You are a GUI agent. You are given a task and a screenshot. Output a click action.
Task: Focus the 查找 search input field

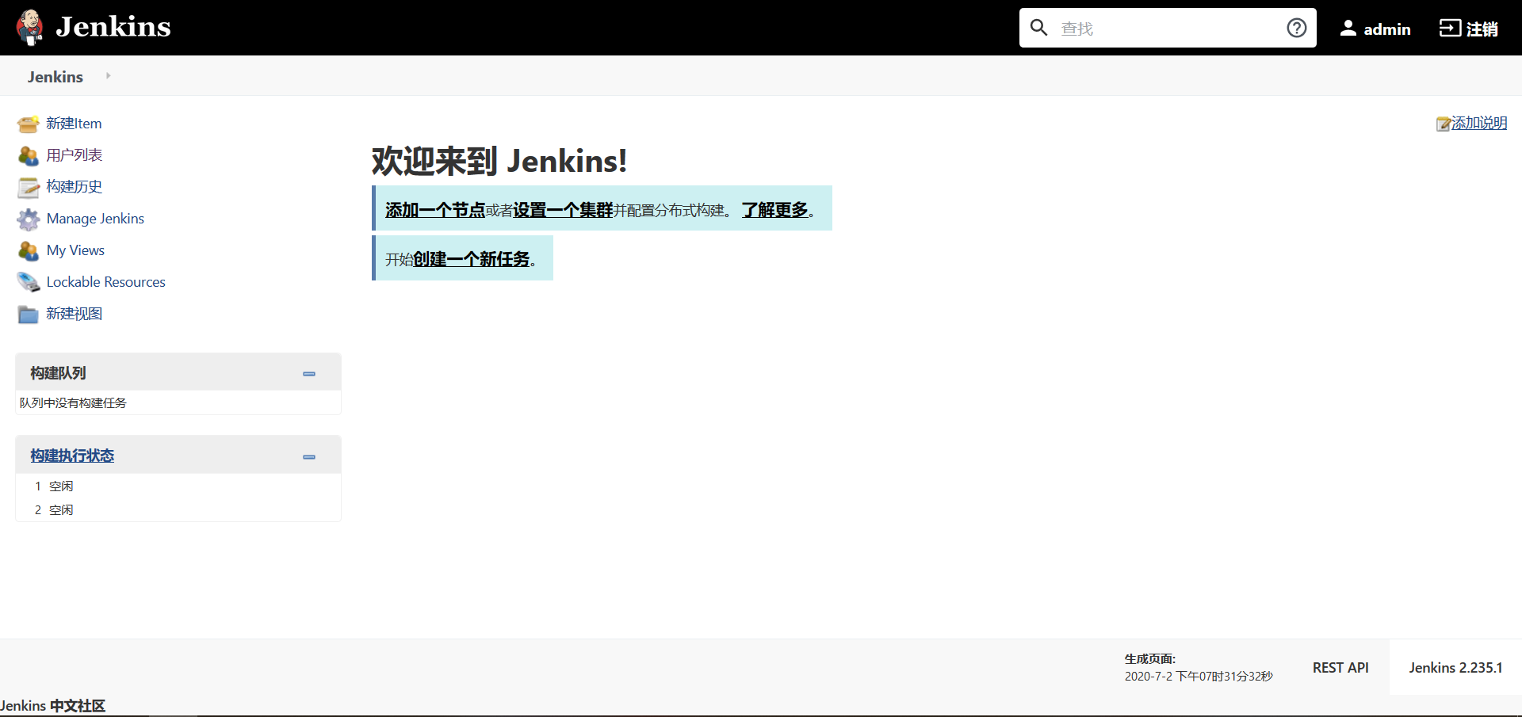[x=1168, y=28]
